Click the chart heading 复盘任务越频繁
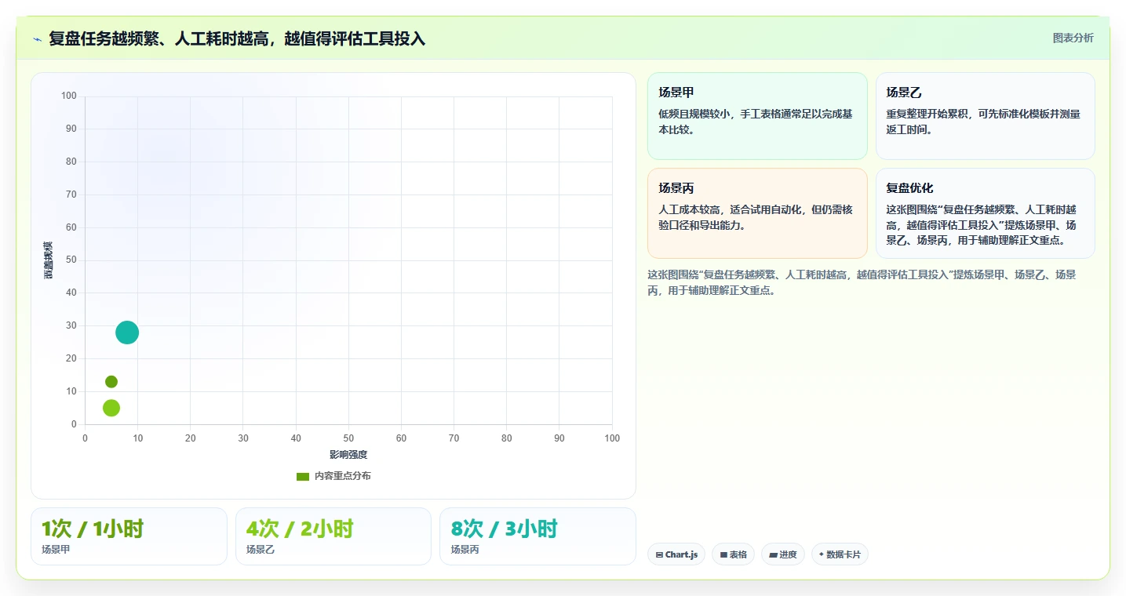Viewport: 1126px width, 596px height. tap(237, 38)
